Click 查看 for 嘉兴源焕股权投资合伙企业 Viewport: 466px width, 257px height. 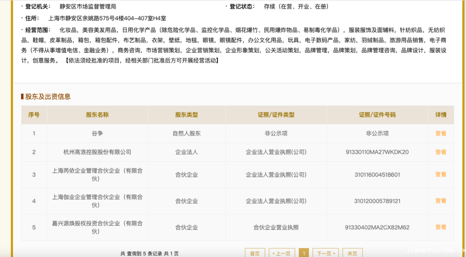point(441,227)
